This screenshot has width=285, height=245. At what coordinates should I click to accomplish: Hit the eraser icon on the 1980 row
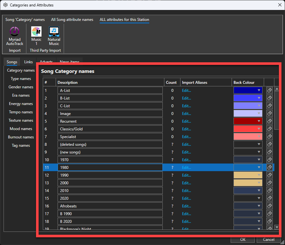tap(270, 167)
